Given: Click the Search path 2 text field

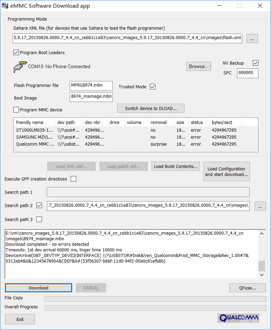Looking at the screenshot, I should click(148, 206).
